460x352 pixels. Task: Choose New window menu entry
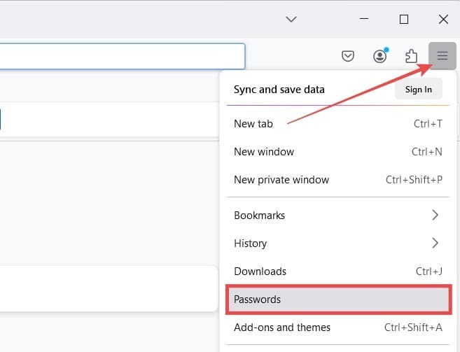click(338, 152)
